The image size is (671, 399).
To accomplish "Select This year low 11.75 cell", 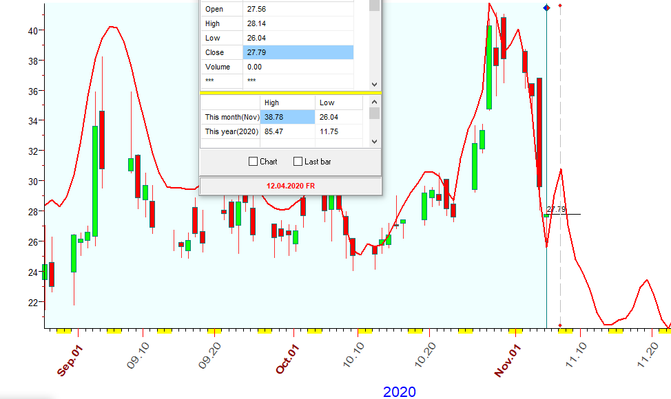I will (339, 131).
